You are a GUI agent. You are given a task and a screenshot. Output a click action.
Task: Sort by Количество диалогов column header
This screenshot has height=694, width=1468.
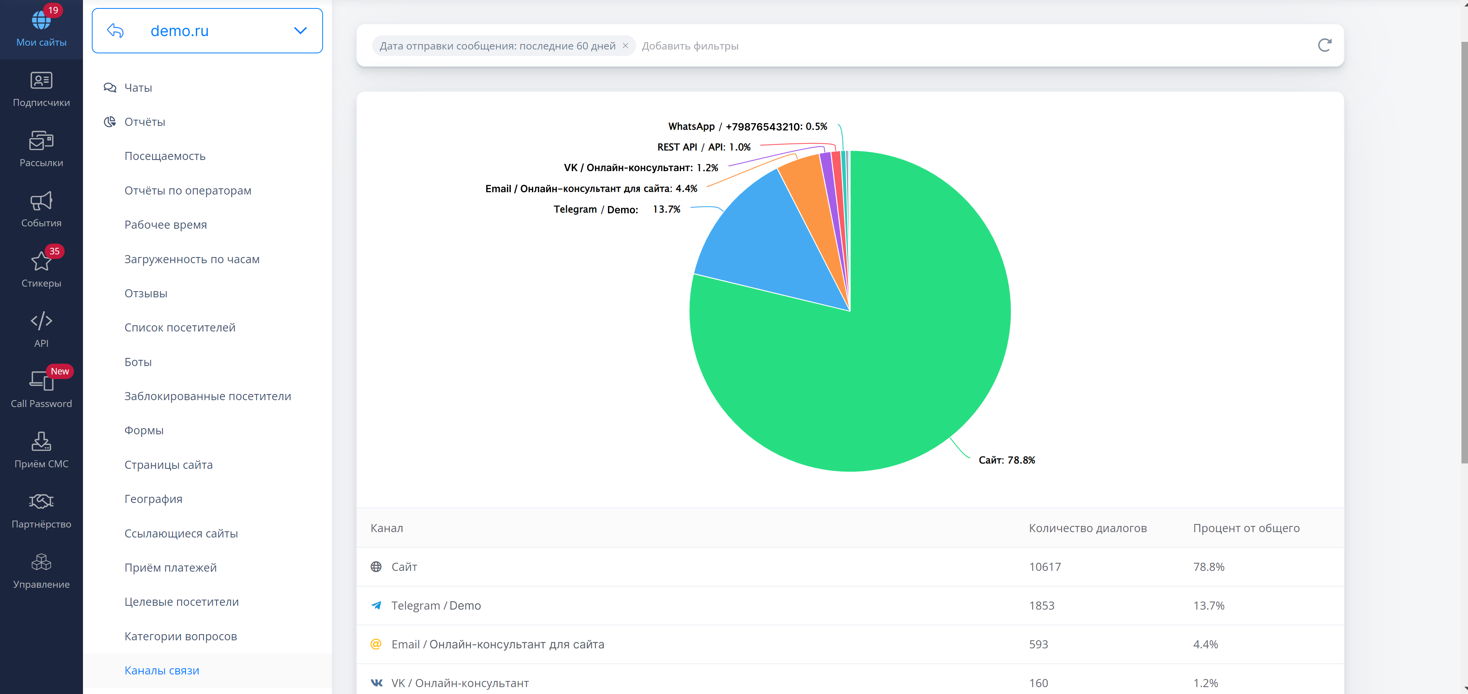pyautogui.click(x=1087, y=528)
